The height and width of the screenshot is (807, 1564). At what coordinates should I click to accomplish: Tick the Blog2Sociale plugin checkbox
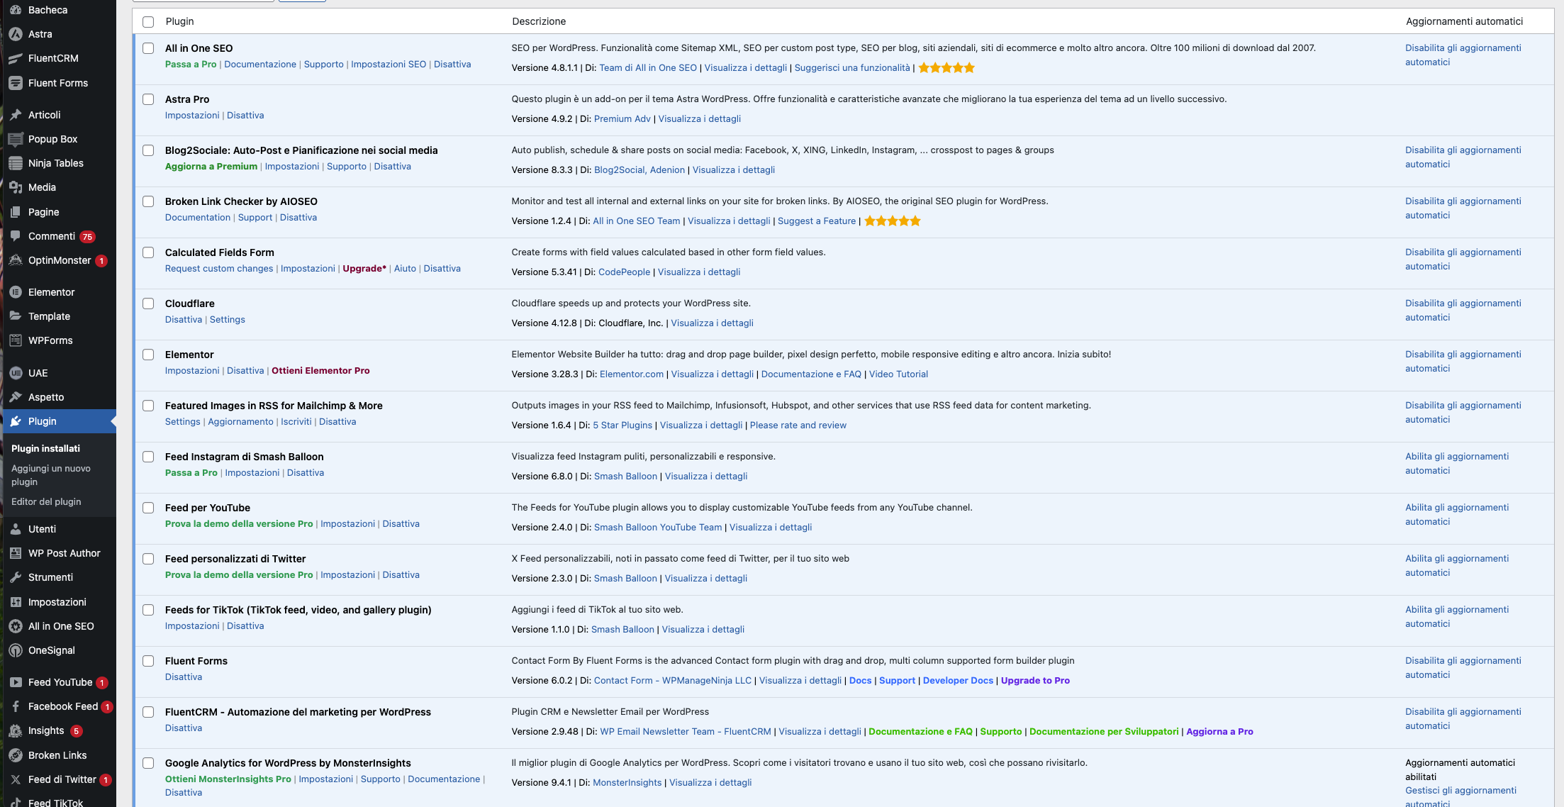coord(148,150)
